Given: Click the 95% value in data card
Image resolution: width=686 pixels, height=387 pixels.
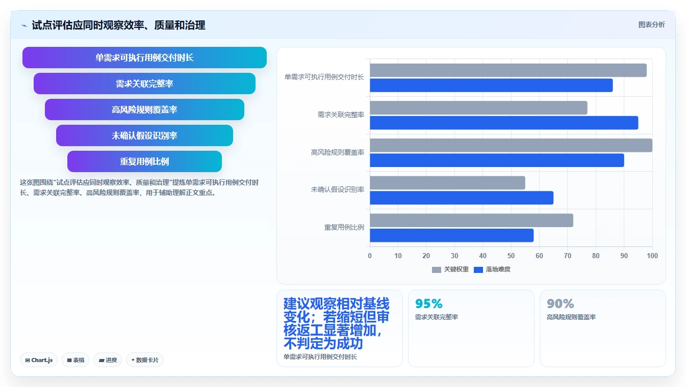Looking at the screenshot, I should point(429,303).
